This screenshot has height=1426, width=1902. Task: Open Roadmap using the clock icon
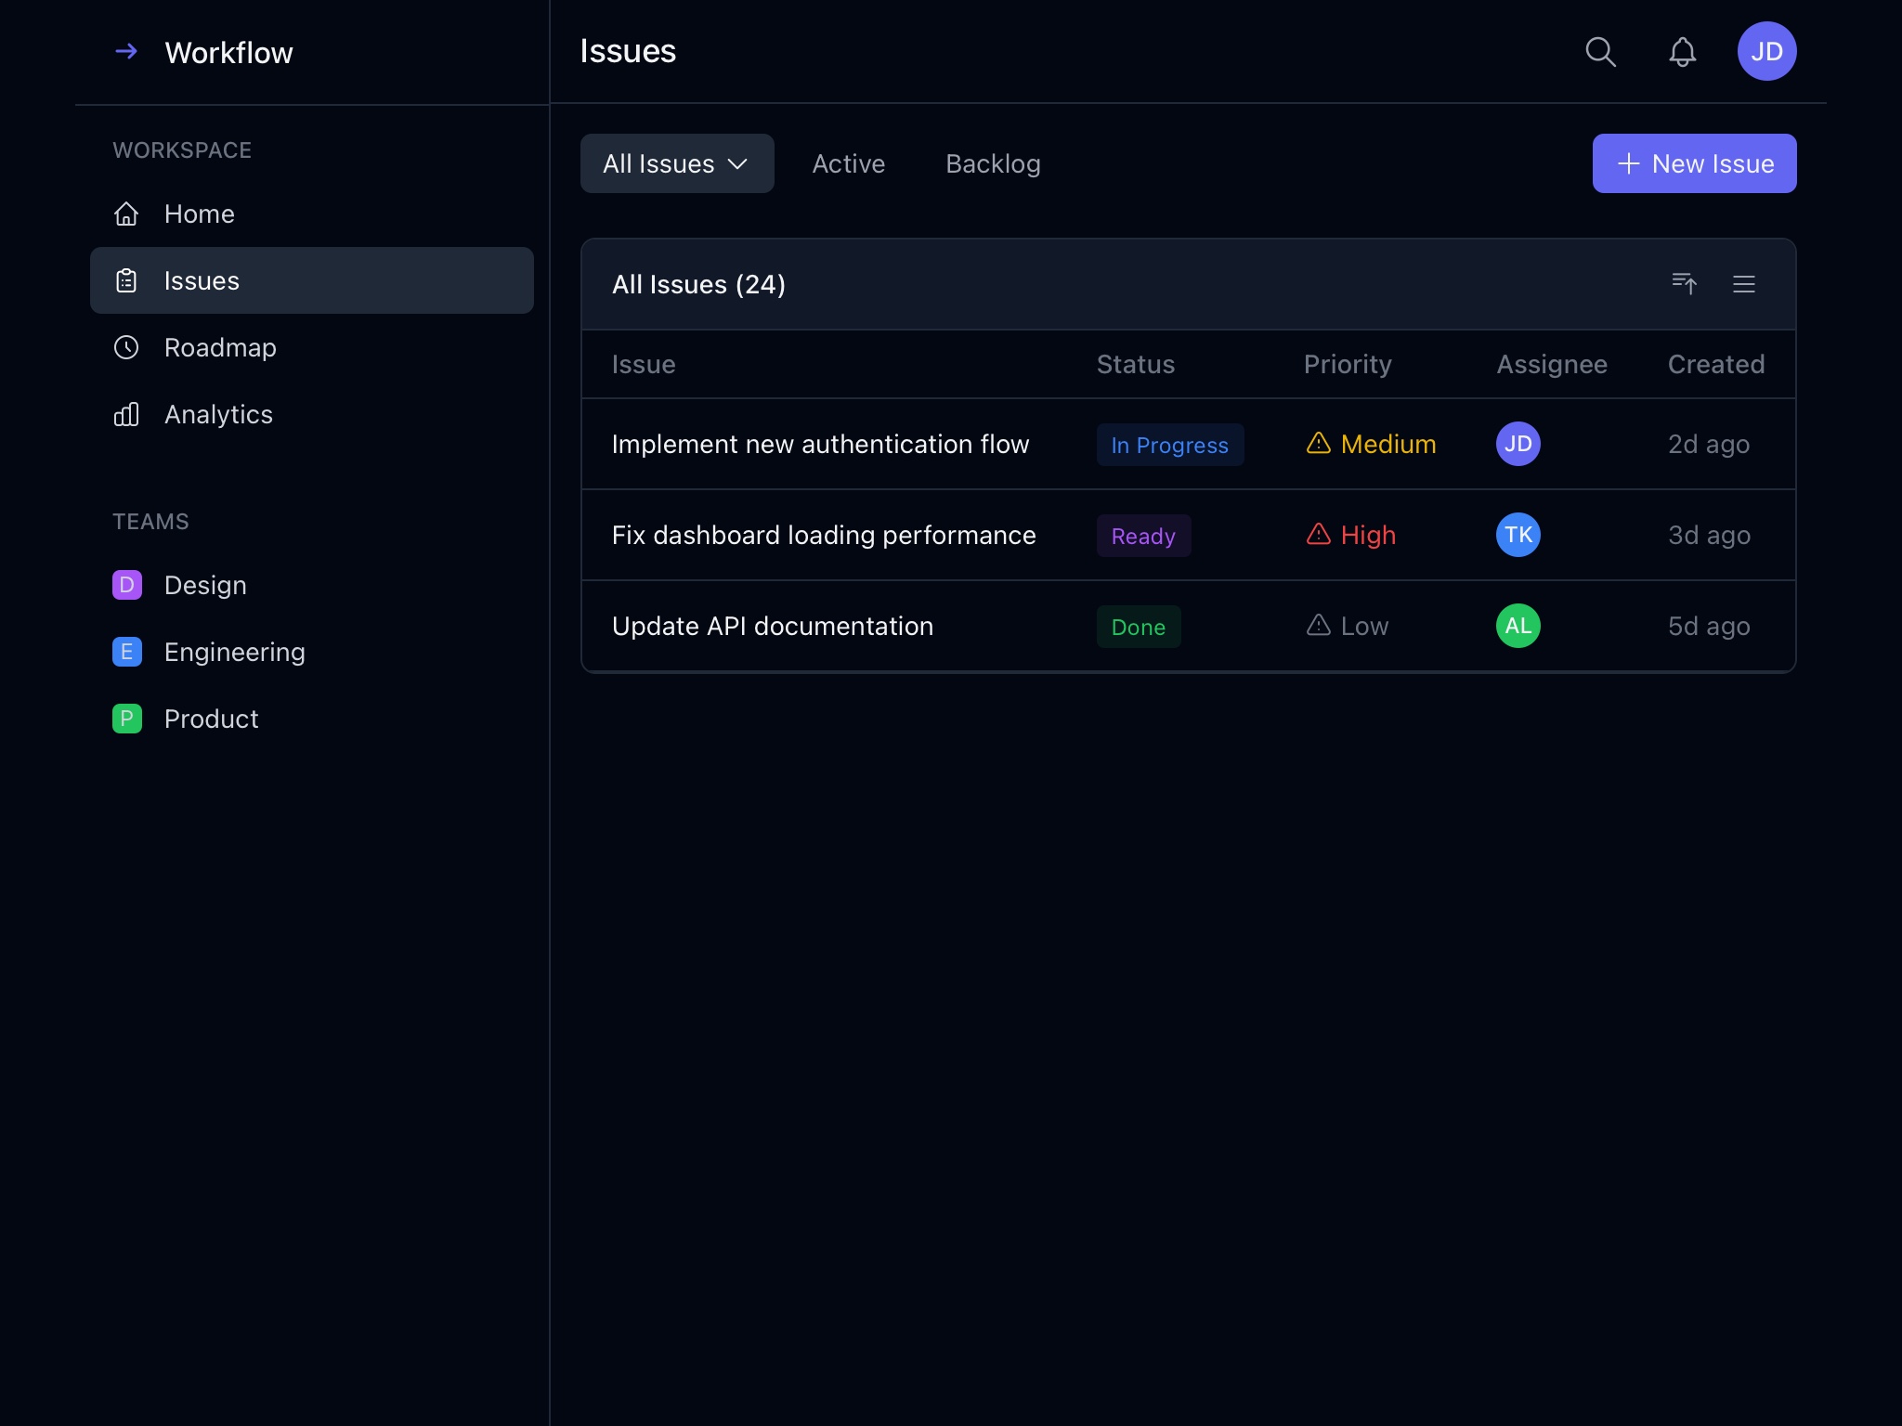pyautogui.click(x=127, y=347)
